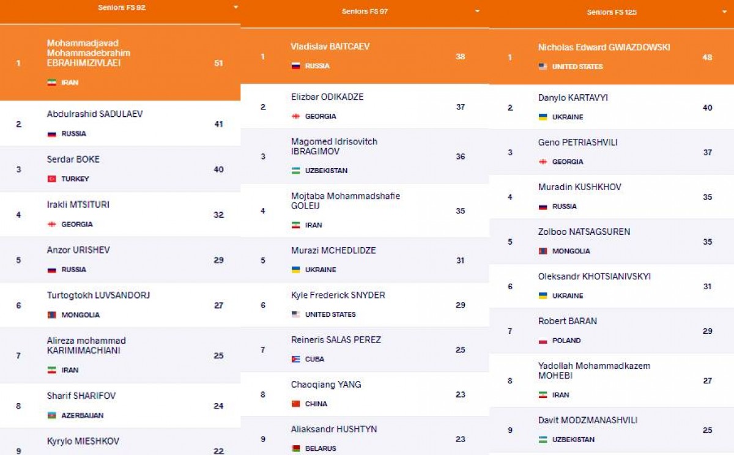Click the Azerbaijan flag under Sharif SHARIFOV
Image resolution: width=734 pixels, height=455 pixels.
(52, 415)
